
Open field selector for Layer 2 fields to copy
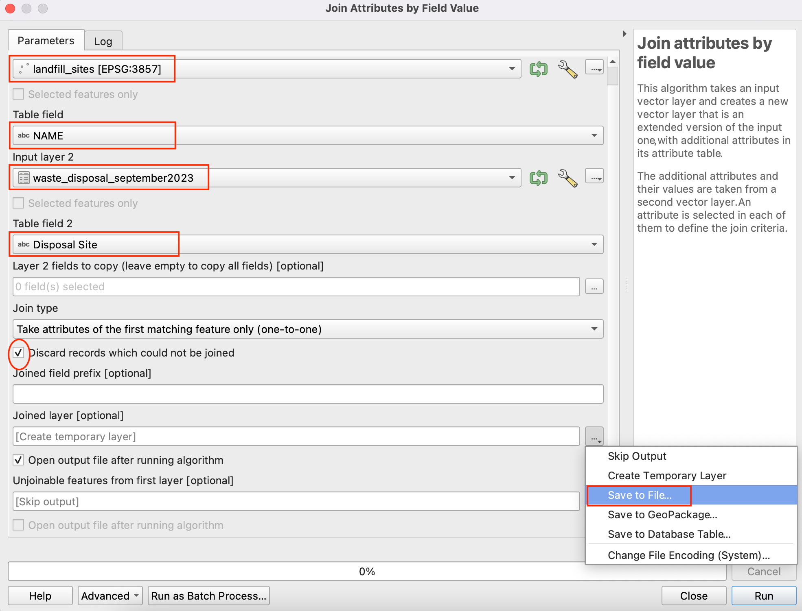tap(594, 287)
